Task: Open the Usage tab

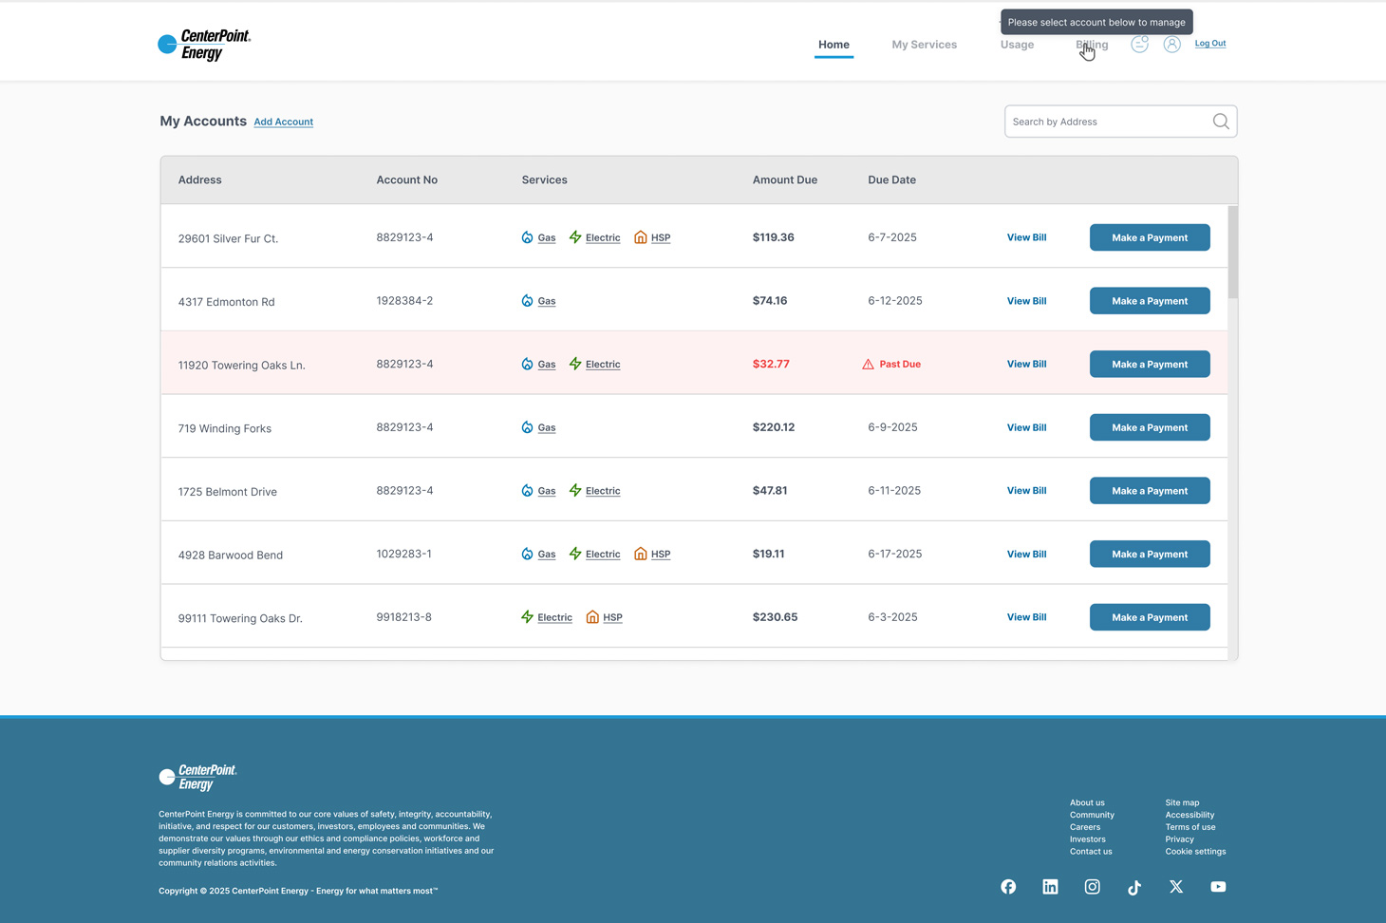Action: tap(1017, 45)
